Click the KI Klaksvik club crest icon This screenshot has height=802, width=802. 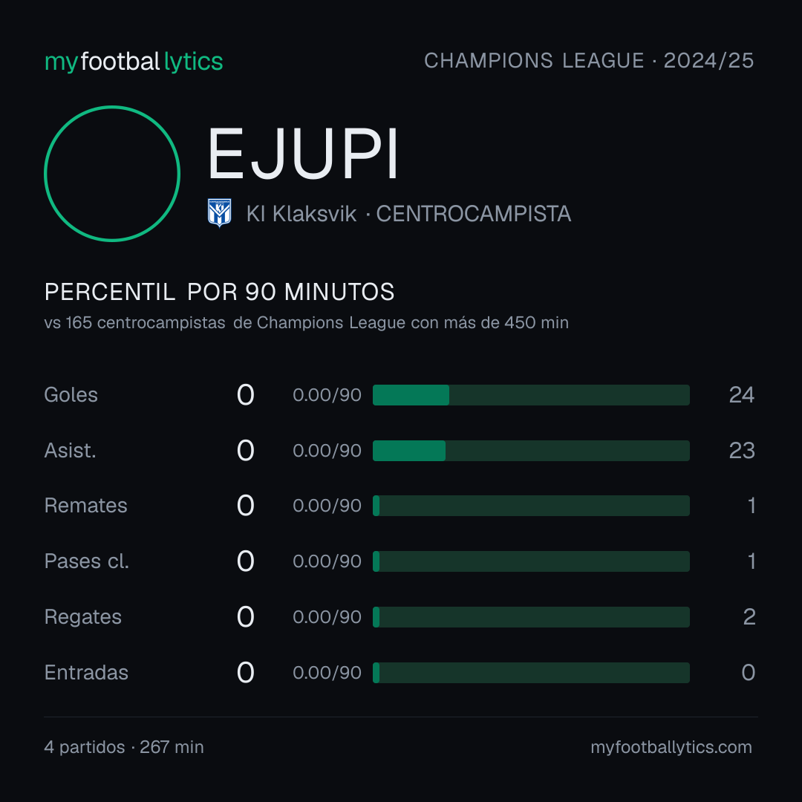219,213
